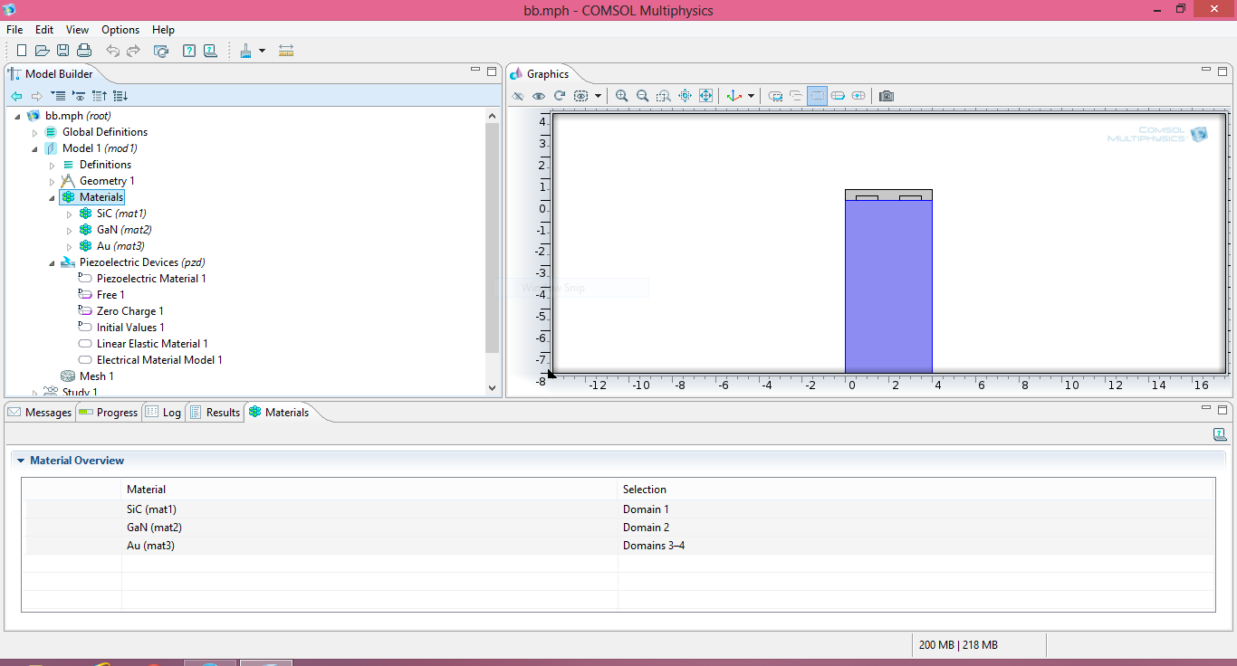Switch to the Results tab
The height and width of the screenshot is (666, 1237).
(x=215, y=413)
